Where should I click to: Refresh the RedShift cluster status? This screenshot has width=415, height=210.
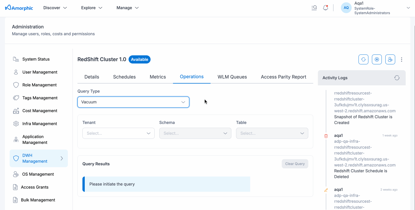[363, 59]
